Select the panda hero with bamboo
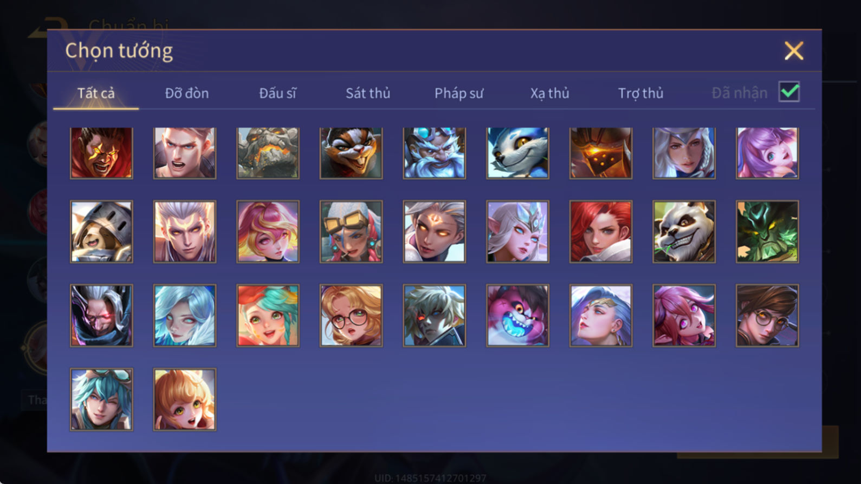 tap(684, 232)
